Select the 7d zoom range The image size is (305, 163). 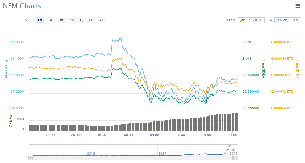tap(50, 20)
